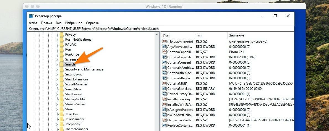The image size is (329, 131).
Task: Click the PhoneCall value data
Action: point(237,52)
